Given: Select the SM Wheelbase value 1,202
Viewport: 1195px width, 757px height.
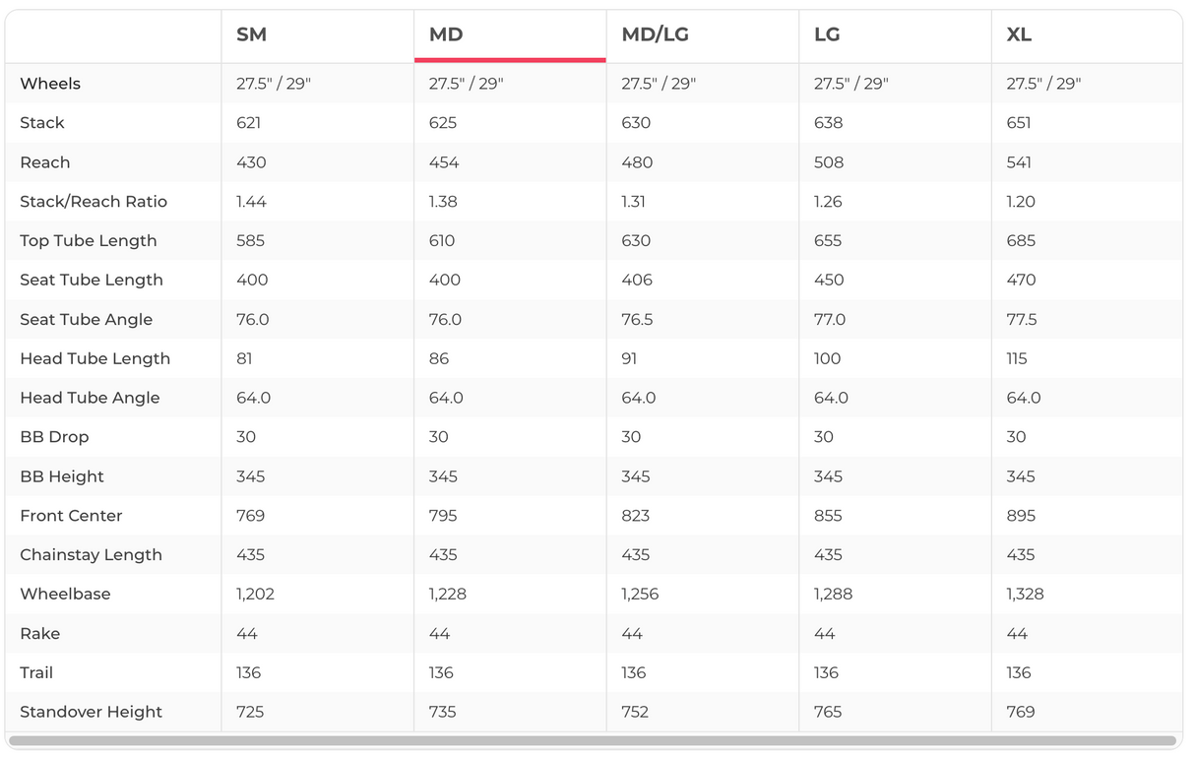Looking at the screenshot, I should point(255,595).
